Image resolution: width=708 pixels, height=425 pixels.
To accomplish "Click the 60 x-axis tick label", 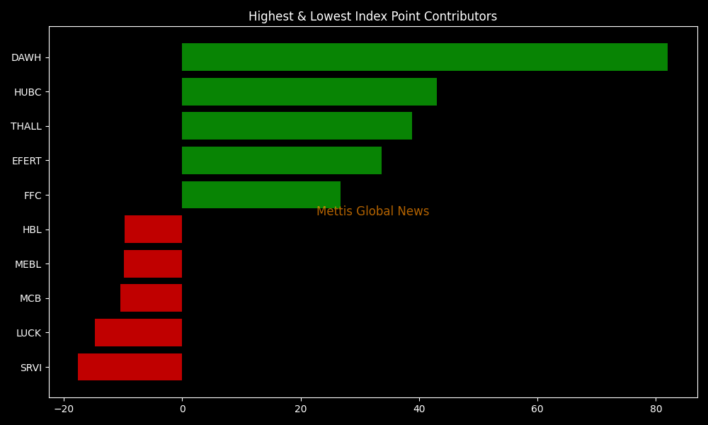I will [537, 409].
